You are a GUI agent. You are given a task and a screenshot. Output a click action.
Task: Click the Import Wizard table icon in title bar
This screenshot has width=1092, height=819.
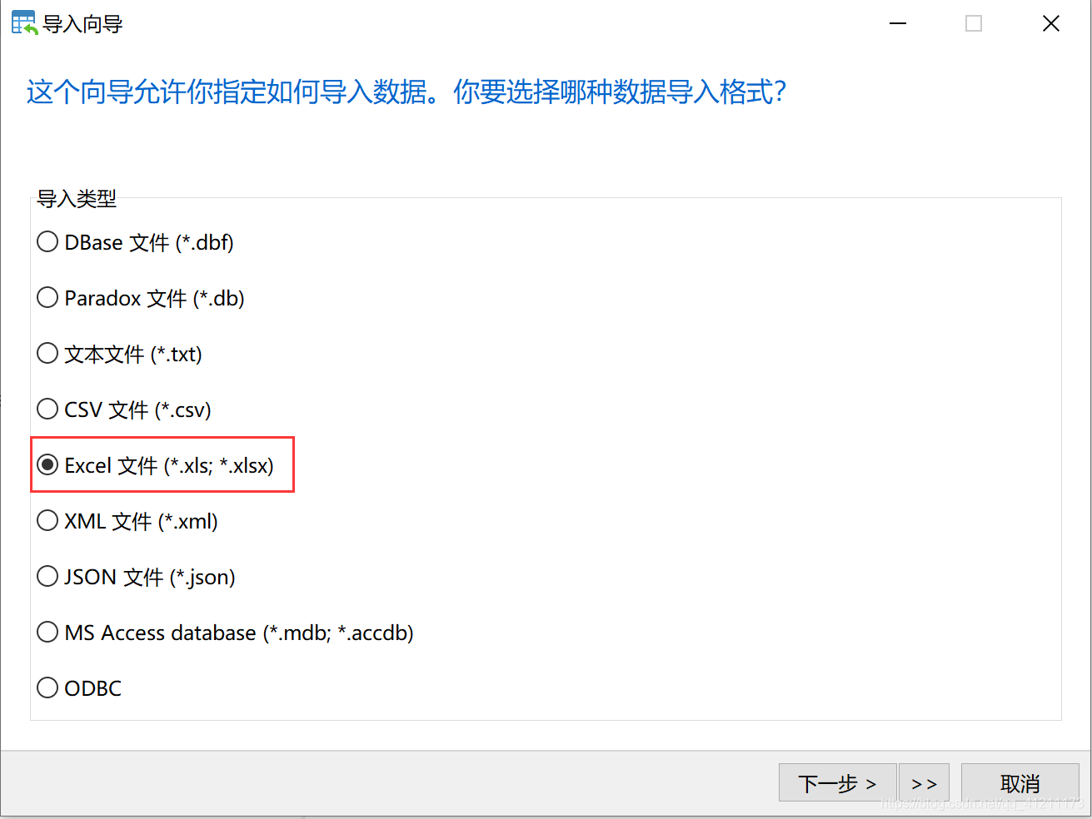[24, 23]
